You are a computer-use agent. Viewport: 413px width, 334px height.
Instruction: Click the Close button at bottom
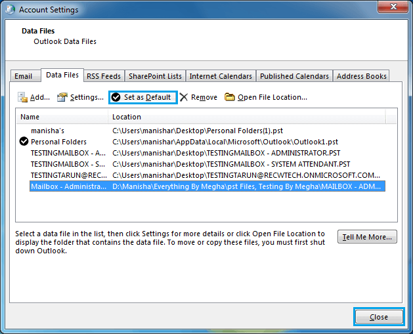(x=379, y=317)
